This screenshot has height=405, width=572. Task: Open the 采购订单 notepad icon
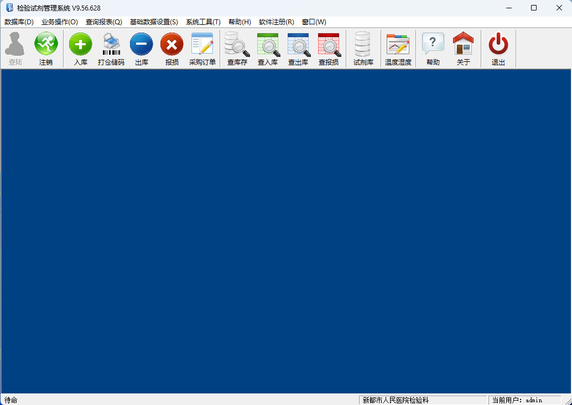202,44
